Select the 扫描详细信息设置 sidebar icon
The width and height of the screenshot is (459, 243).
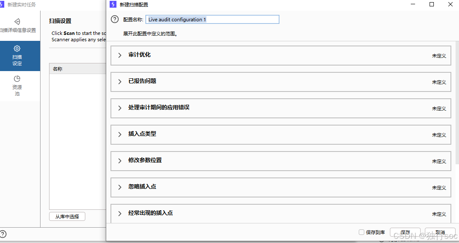pyautogui.click(x=17, y=22)
